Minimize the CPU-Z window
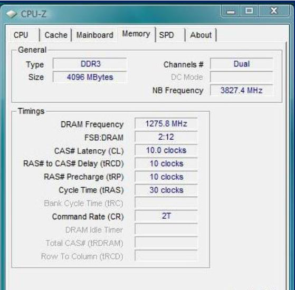 (231, 11)
